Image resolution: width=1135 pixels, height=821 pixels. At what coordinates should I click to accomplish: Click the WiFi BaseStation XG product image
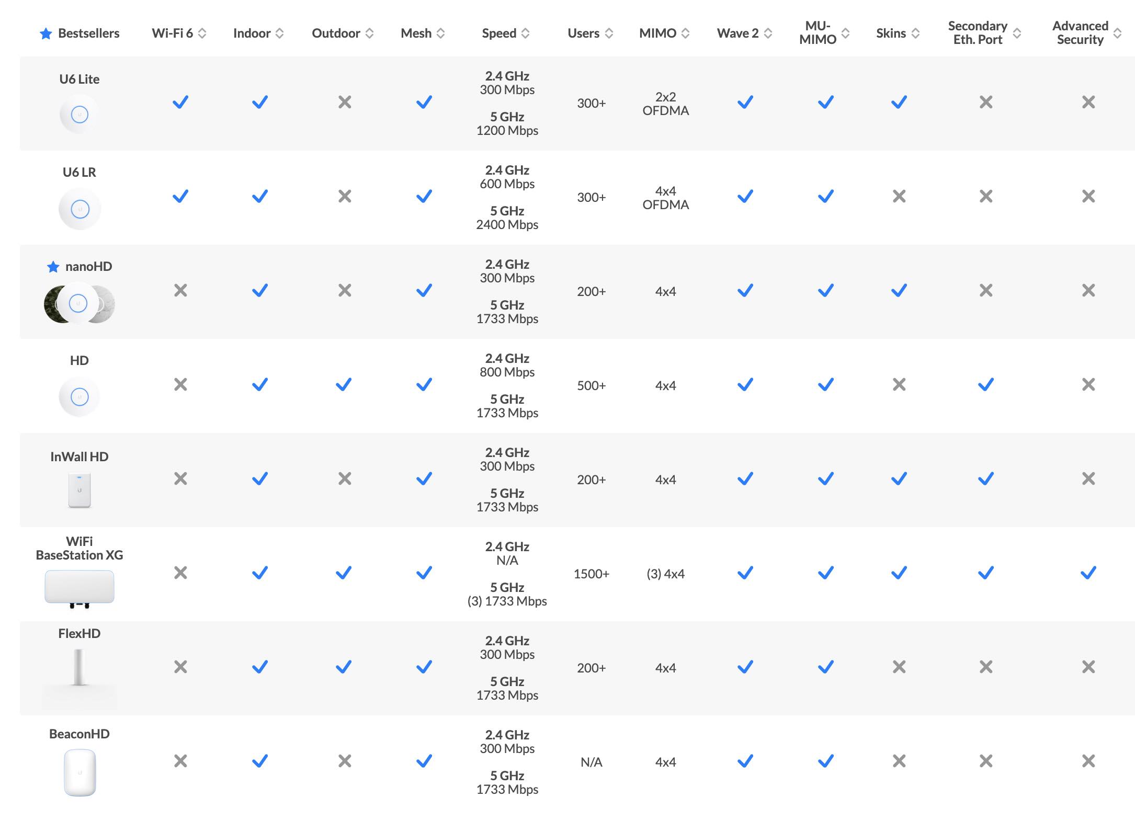tap(80, 588)
